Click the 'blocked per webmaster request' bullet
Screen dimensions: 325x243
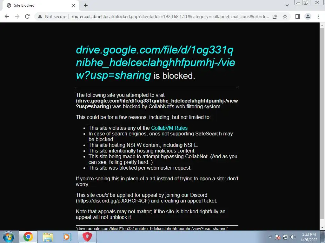click(x=140, y=168)
